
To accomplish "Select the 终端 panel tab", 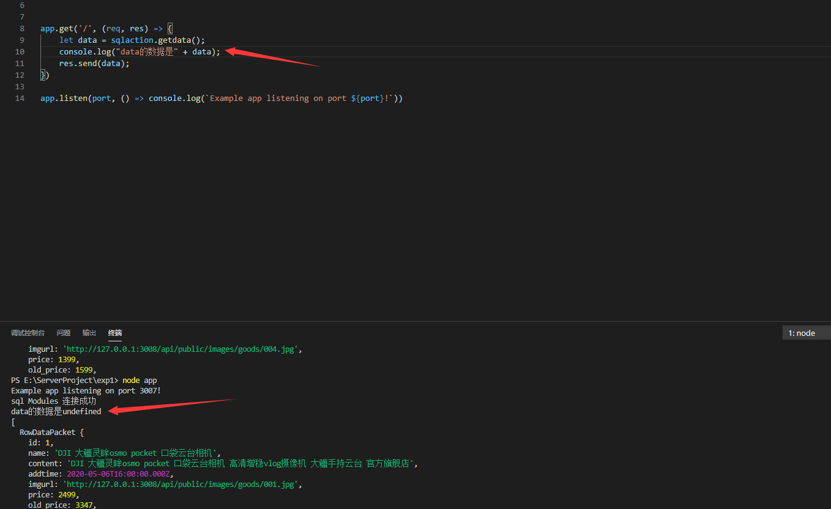I will click(x=115, y=333).
